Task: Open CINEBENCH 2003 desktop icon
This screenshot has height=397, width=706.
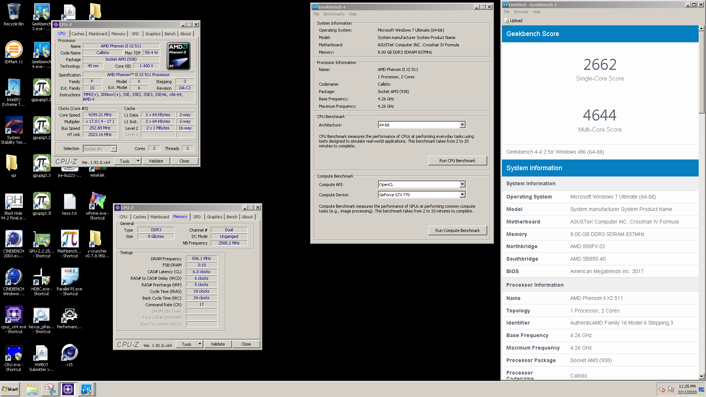Action: tap(14, 244)
